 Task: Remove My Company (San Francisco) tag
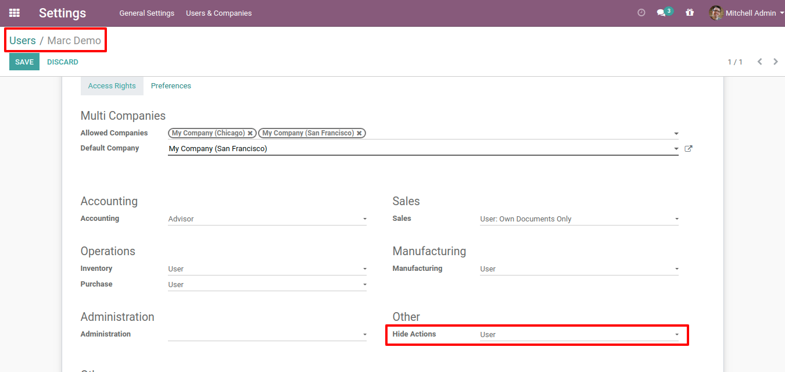coord(359,133)
